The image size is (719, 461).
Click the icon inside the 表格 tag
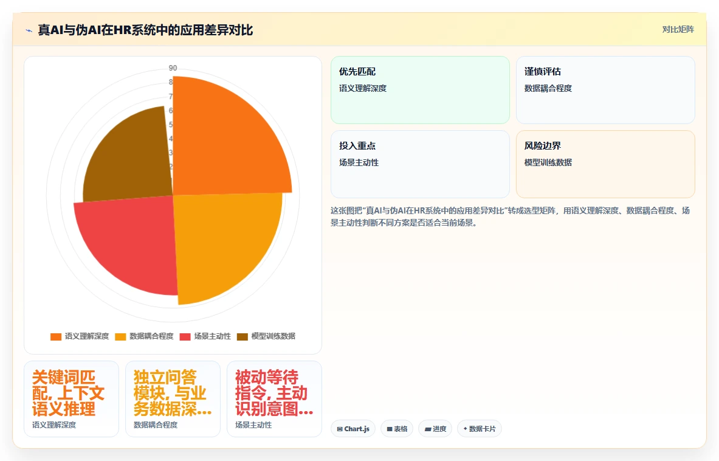390,429
